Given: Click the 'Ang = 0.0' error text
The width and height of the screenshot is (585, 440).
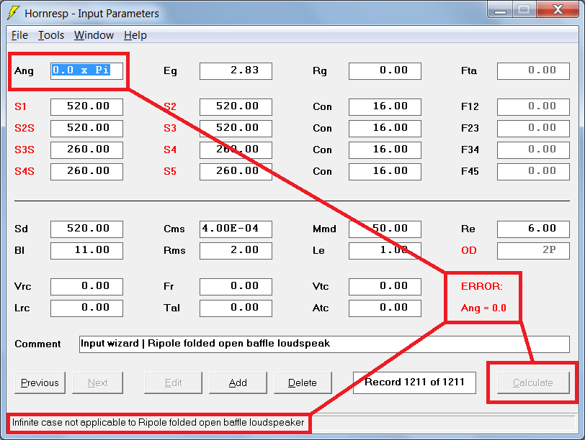Looking at the screenshot, I should click(x=483, y=308).
